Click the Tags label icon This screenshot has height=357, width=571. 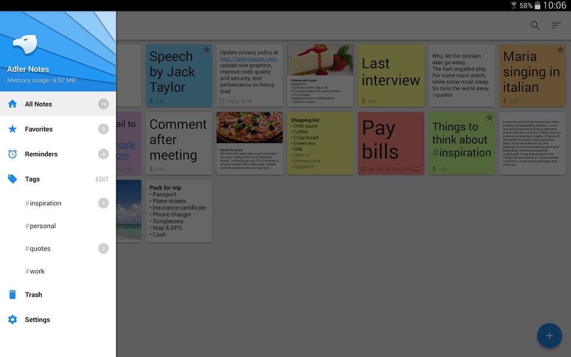12,179
